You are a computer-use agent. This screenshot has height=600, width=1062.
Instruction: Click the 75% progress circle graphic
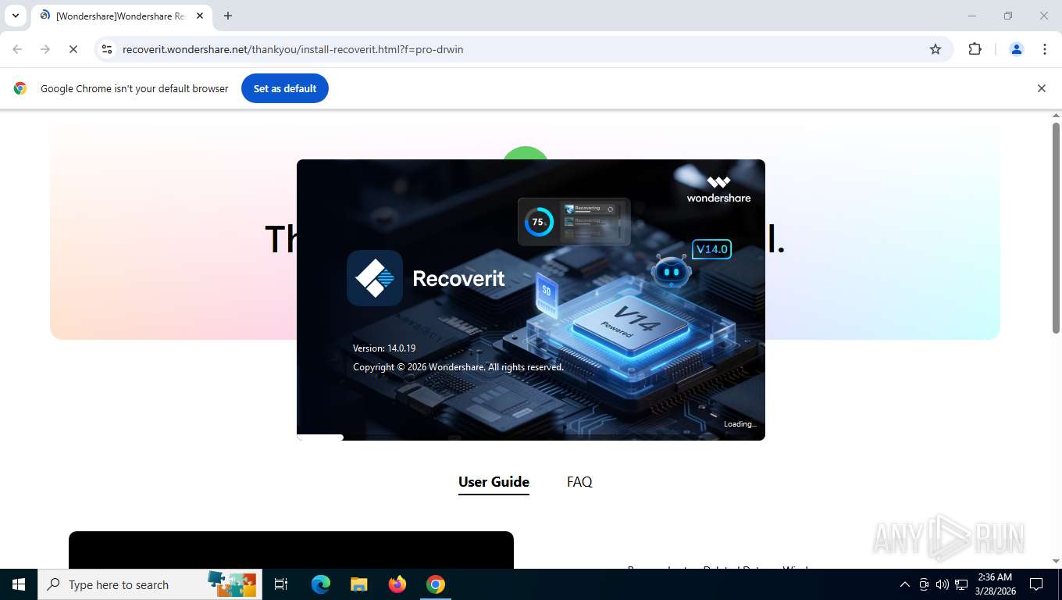click(538, 222)
